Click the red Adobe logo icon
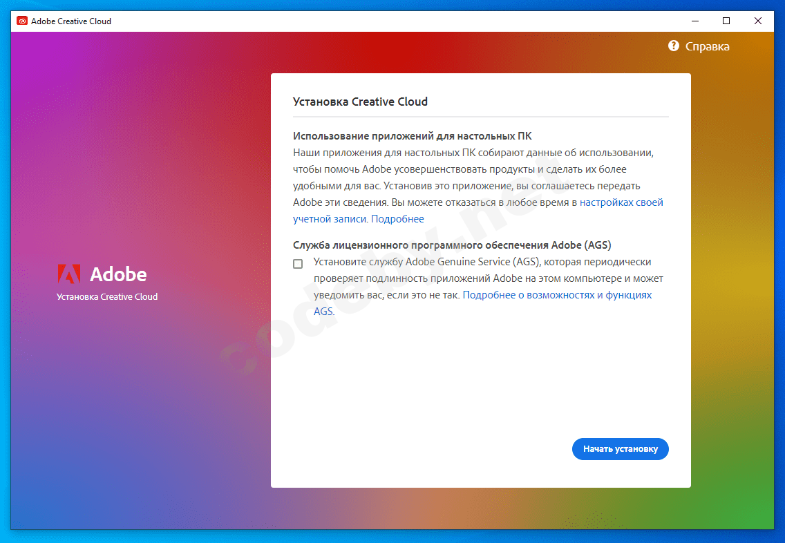 point(69,274)
